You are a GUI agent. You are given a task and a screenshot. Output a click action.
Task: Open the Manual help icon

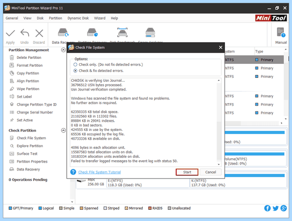[x=281, y=33]
